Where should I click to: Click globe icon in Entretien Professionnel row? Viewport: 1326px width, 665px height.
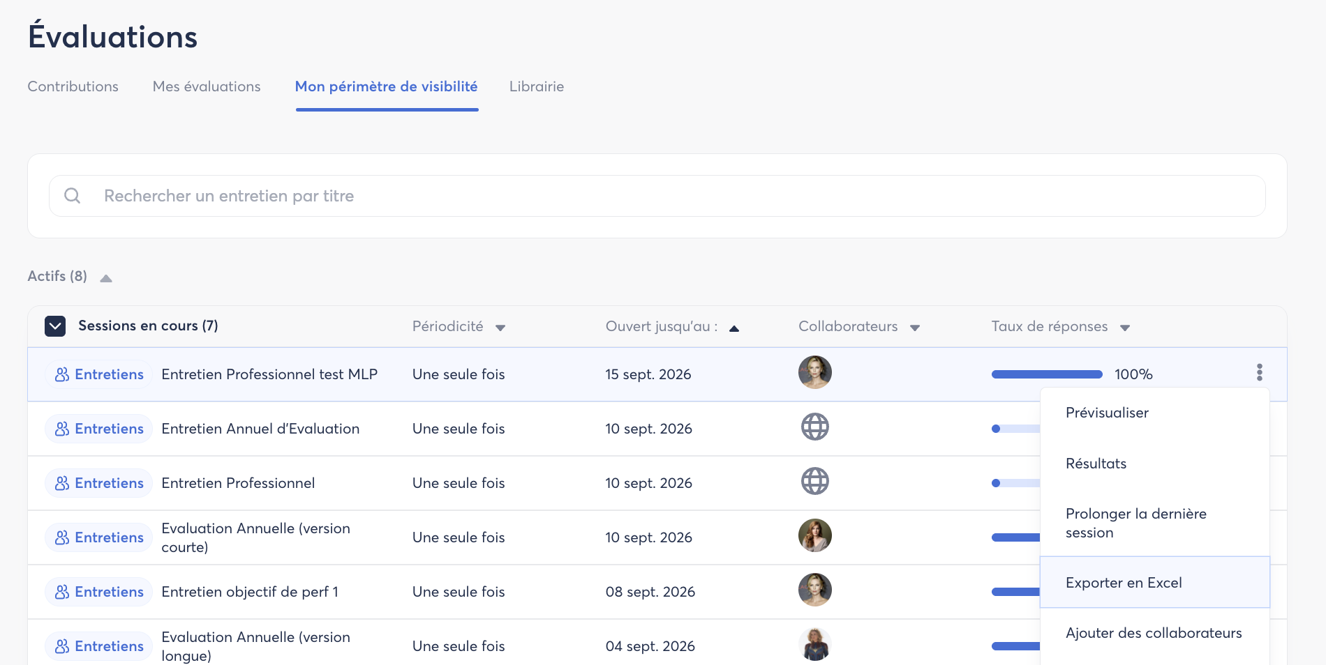814,481
